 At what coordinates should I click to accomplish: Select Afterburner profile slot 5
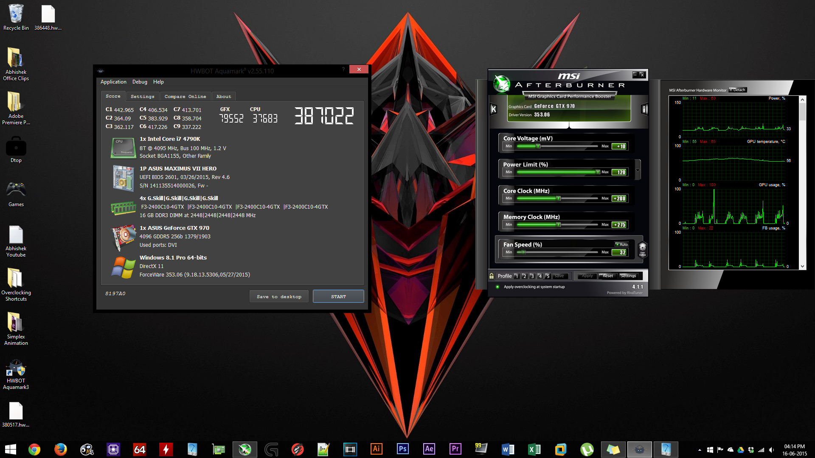[x=548, y=276]
